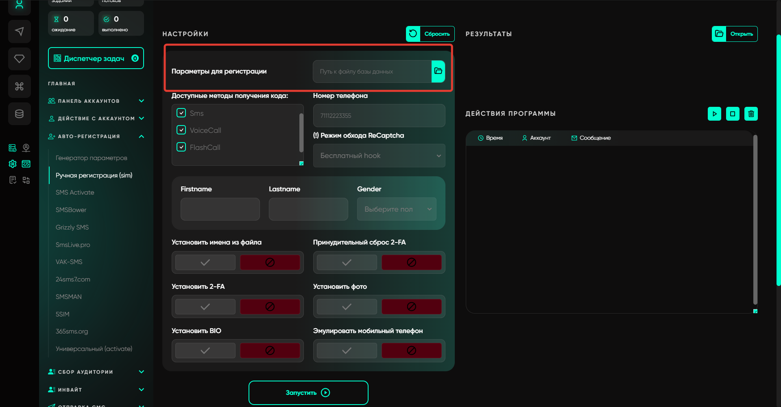Click the trash icon to clear actions log
The width and height of the screenshot is (781, 407).
(x=751, y=114)
